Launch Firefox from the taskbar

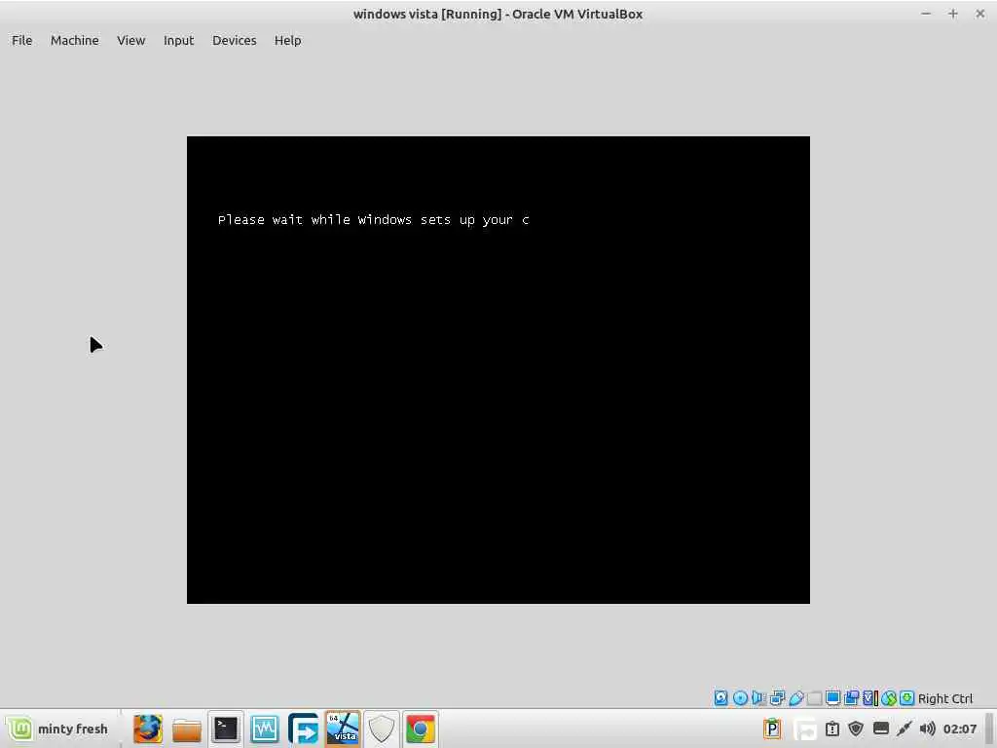tap(148, 729)
